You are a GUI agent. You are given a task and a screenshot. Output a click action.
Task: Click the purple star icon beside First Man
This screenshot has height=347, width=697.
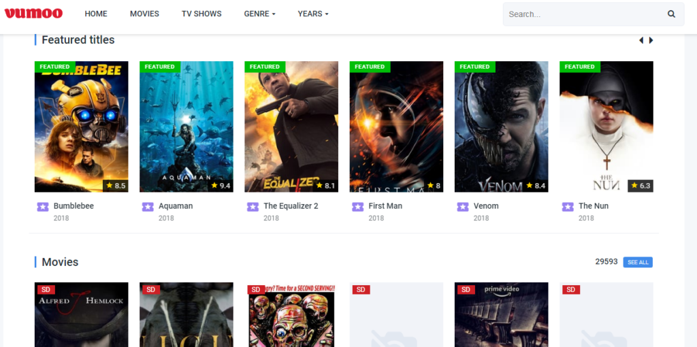tap(357, 207)
